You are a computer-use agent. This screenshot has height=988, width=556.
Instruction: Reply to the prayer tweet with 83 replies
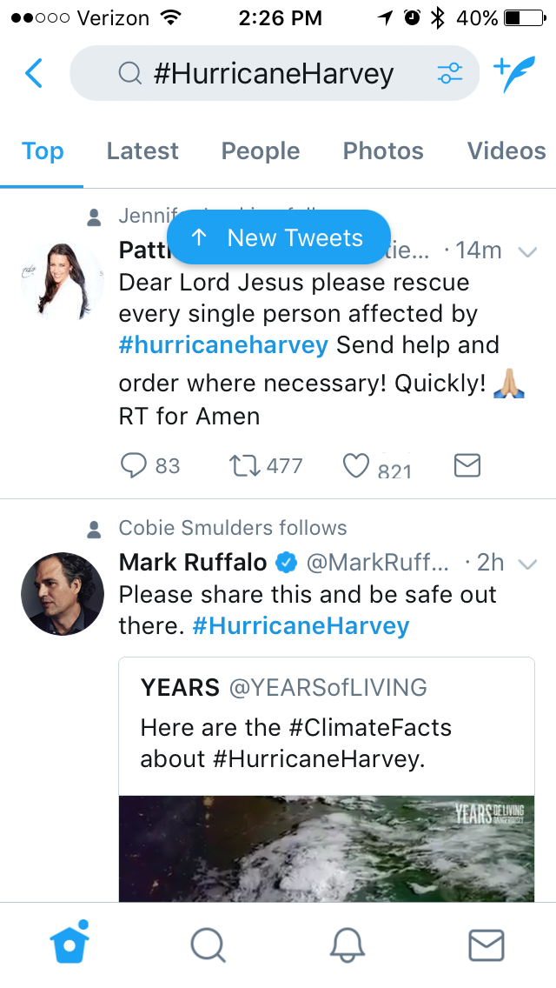coord(134,466)
